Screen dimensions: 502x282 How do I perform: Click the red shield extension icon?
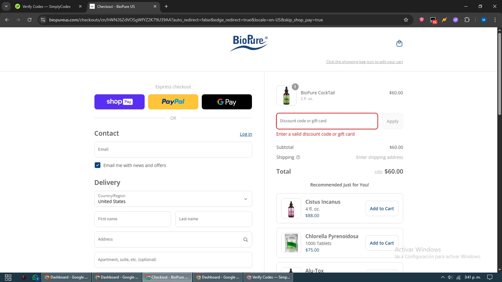[422, 20]
